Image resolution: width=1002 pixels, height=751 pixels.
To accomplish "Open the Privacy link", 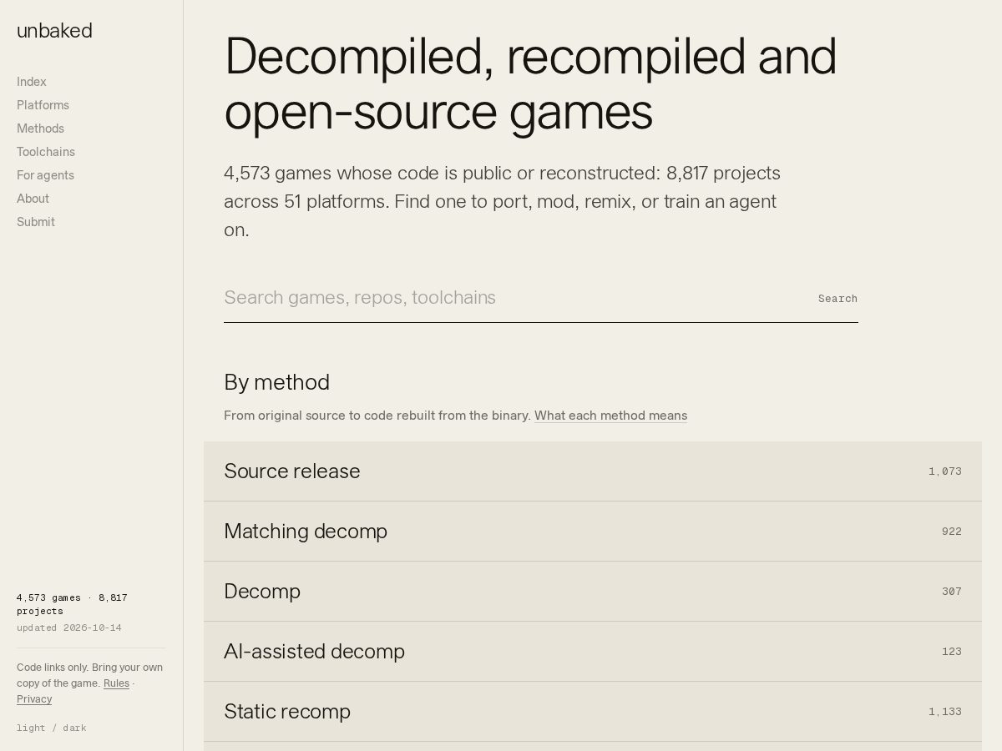I will click(x=34, y=699).
